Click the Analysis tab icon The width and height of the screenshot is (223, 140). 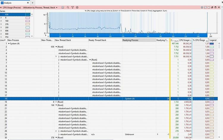click(2, 3)
